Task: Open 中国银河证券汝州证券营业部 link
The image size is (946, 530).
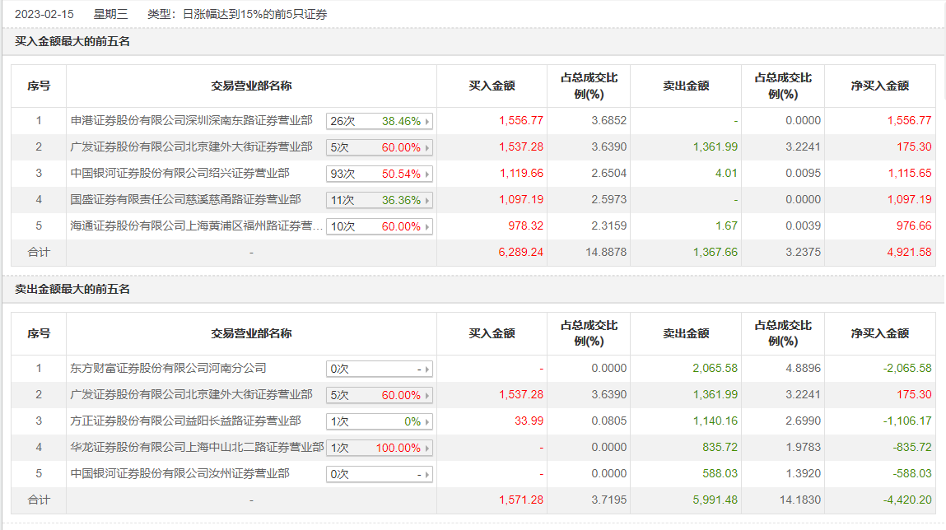Action: 180,474
